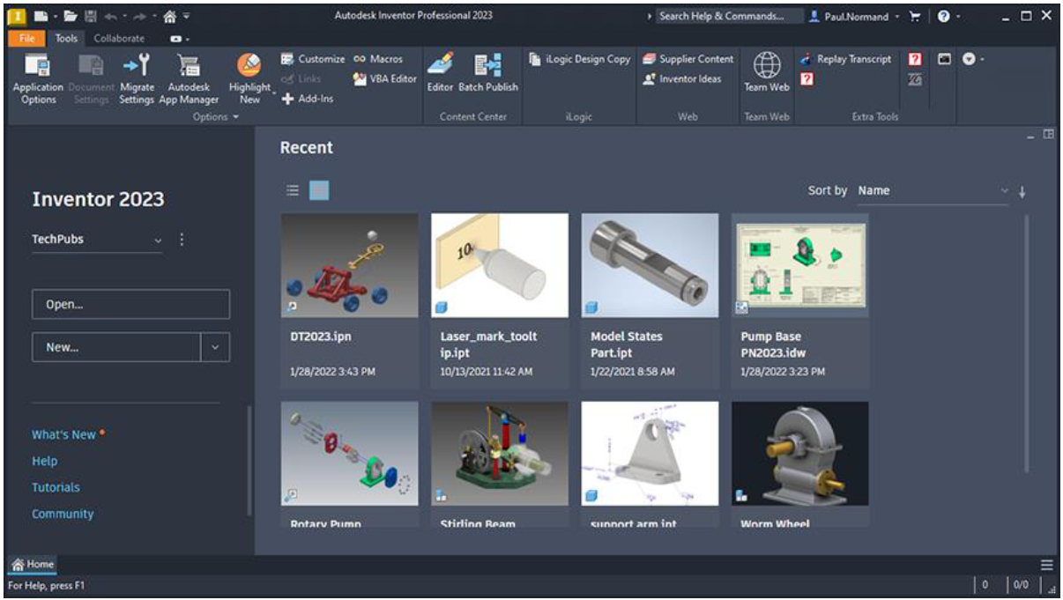Viewport: 1063px width, 600px height.
Task: Launch the VBA Editor
Action: [x=385, y=78]
